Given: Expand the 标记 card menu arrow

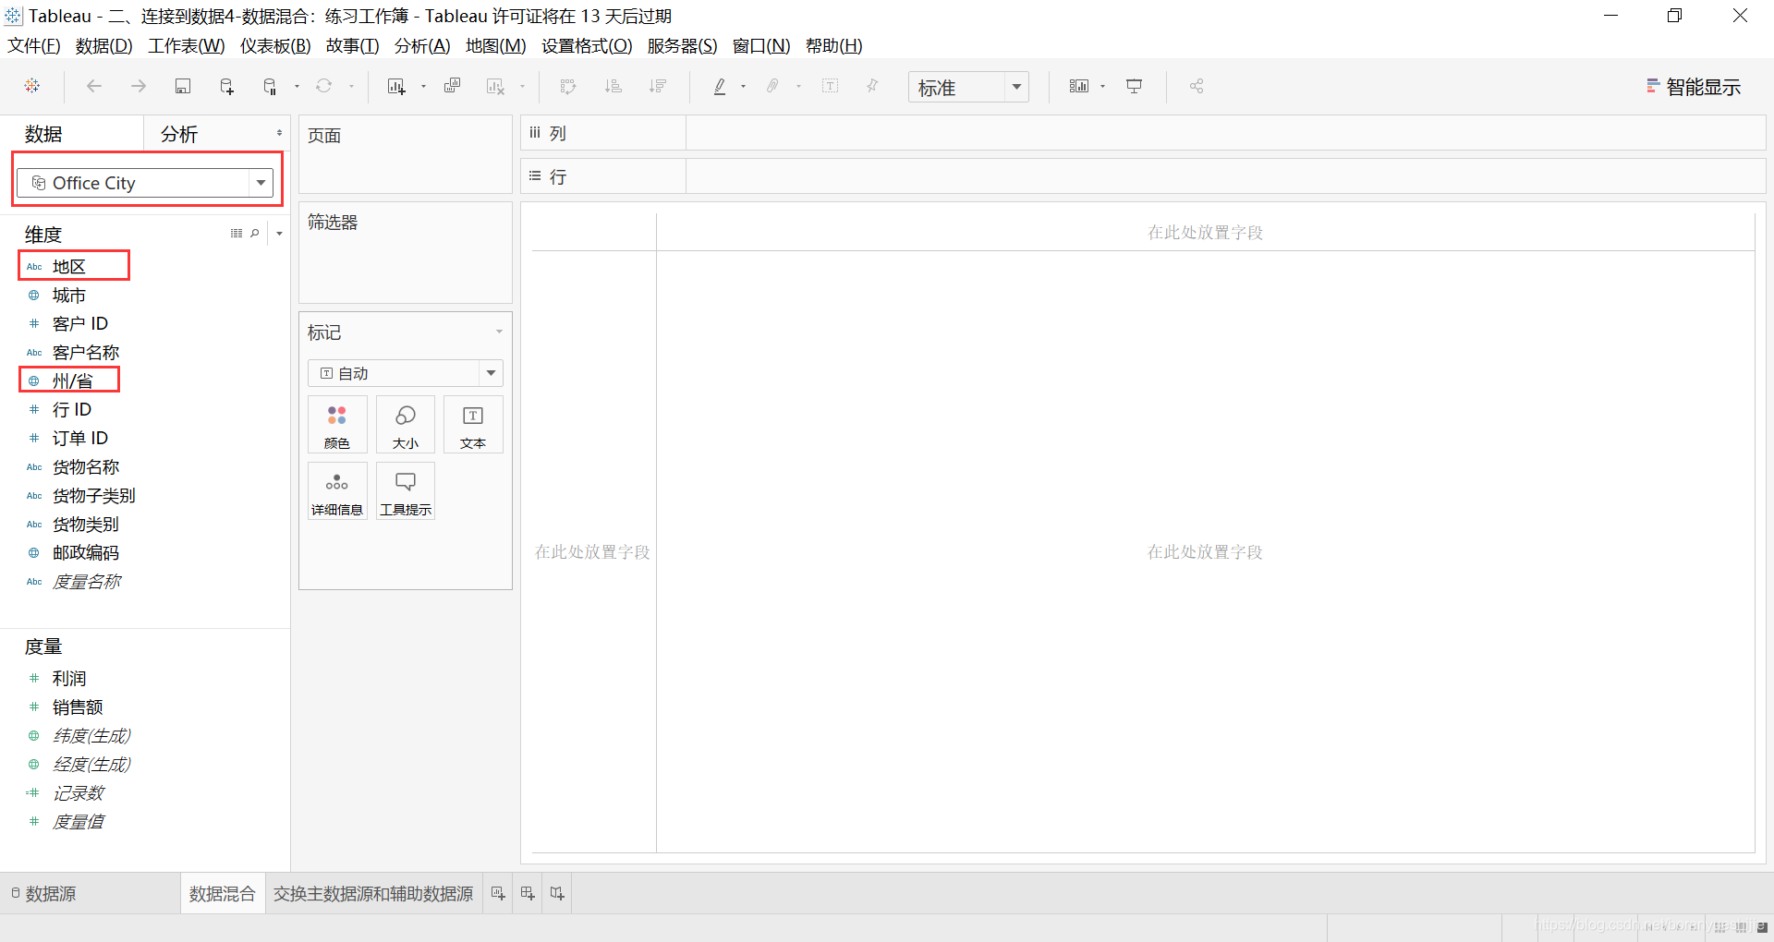Looking at the screenshot, I should [x=499, y=332].
